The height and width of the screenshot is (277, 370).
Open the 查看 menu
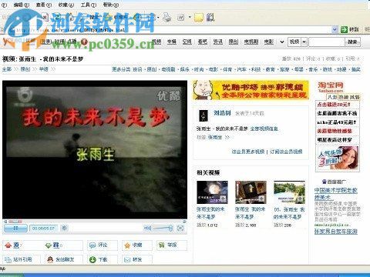[44, 5]
